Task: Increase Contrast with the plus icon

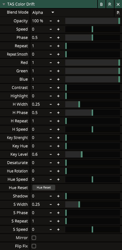Action: click(58, 88)
